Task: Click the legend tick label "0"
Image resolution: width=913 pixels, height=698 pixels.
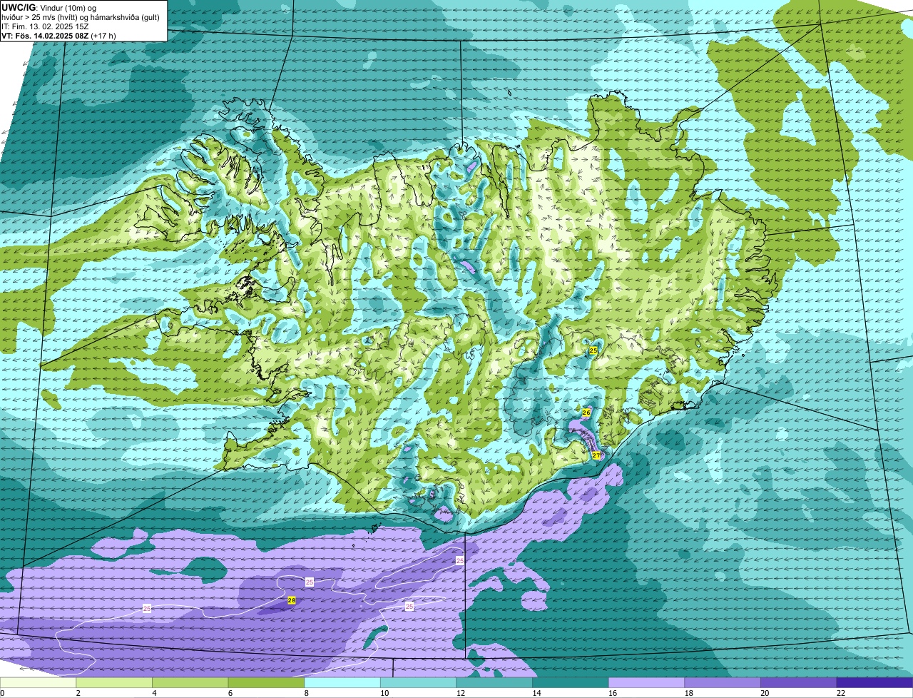Action: [x=2, y=693]
